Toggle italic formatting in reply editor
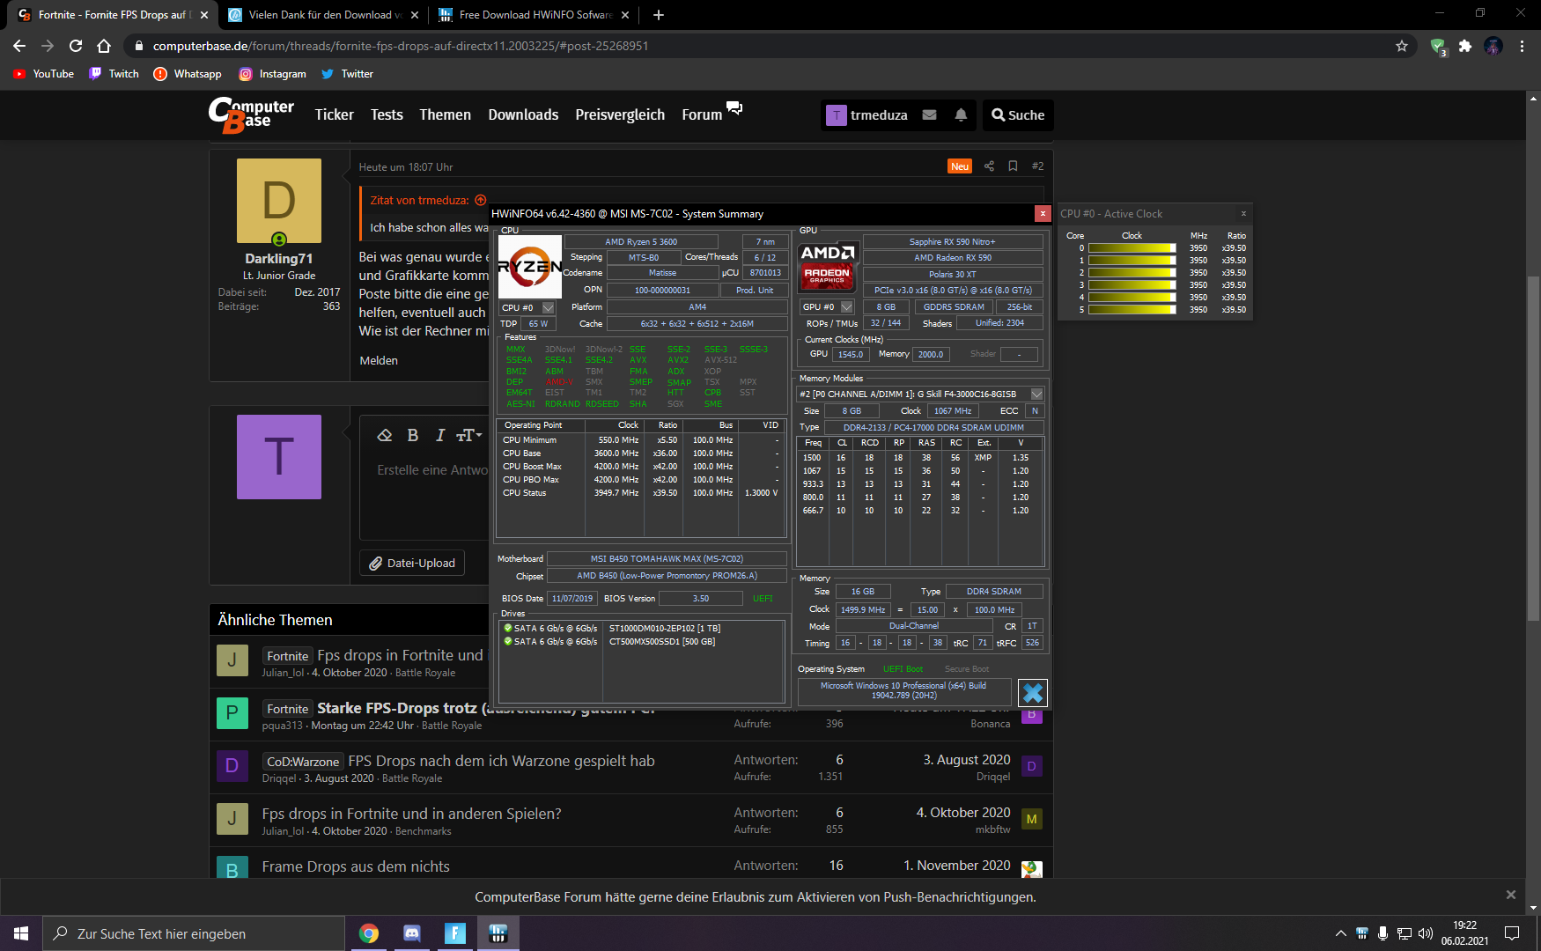 (x=440, y=435)
